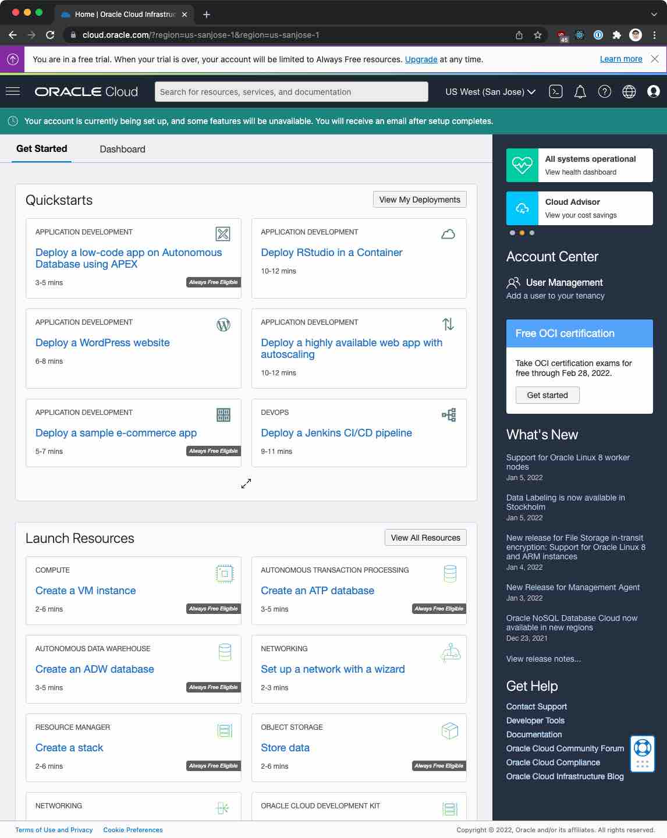Screen dimensions: 667x838
Task: Open the help question mark menu
Action: (x=605, y=91)
